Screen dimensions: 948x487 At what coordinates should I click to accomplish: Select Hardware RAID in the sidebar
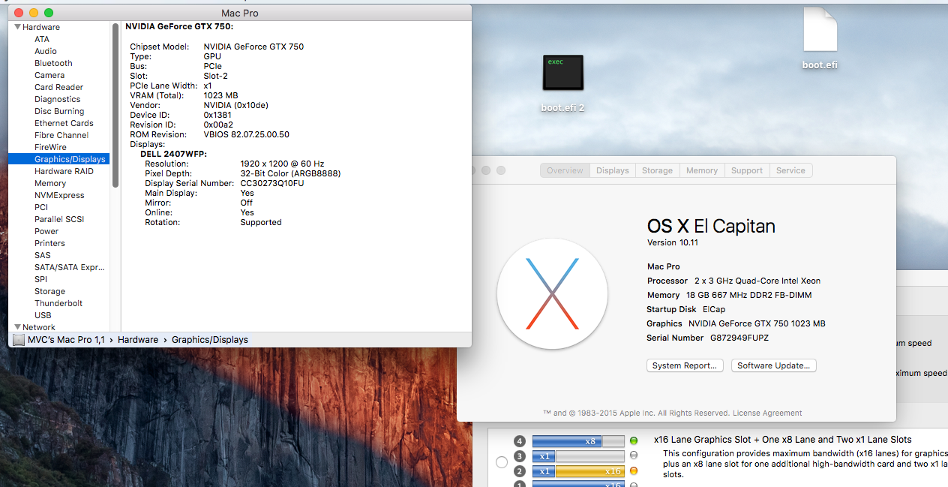tap(64, 171)
